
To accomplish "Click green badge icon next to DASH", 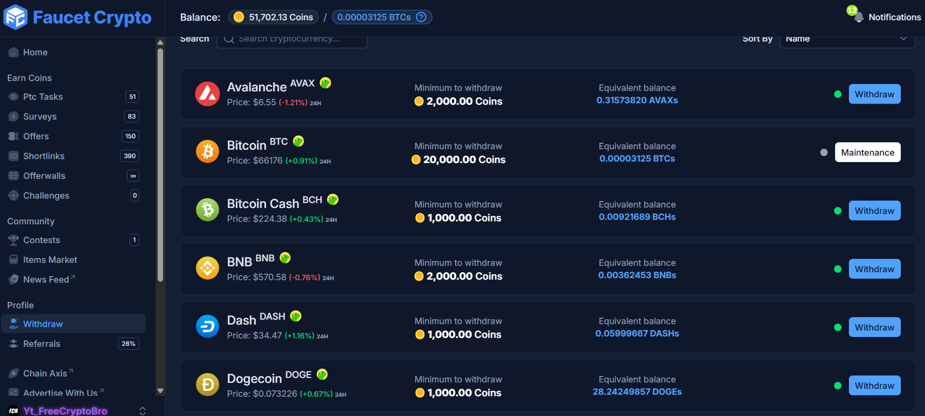I will coord(296,316).
